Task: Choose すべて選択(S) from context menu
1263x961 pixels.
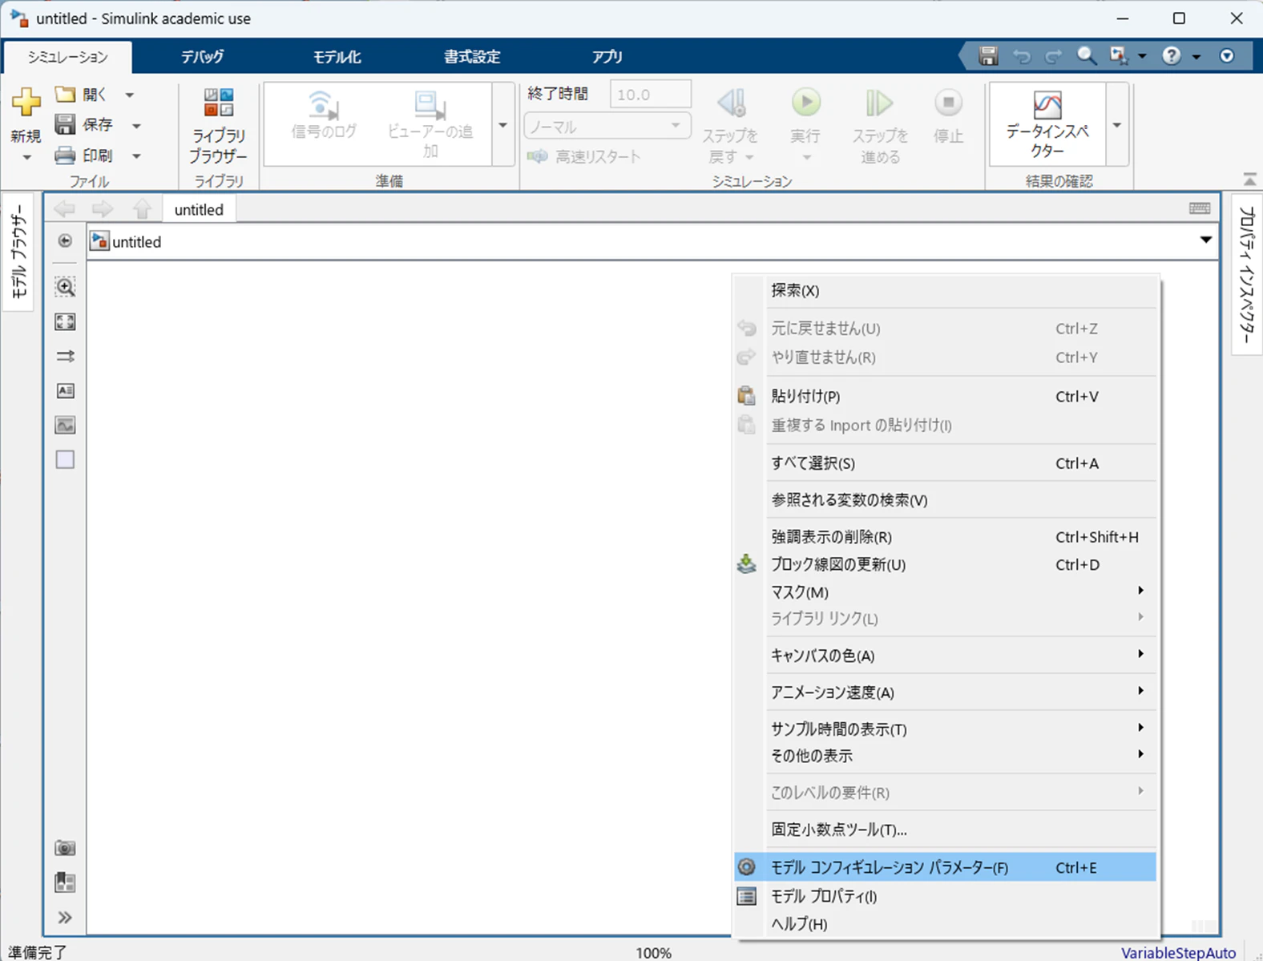Action: pyautogui.click(x=945, y=463)
